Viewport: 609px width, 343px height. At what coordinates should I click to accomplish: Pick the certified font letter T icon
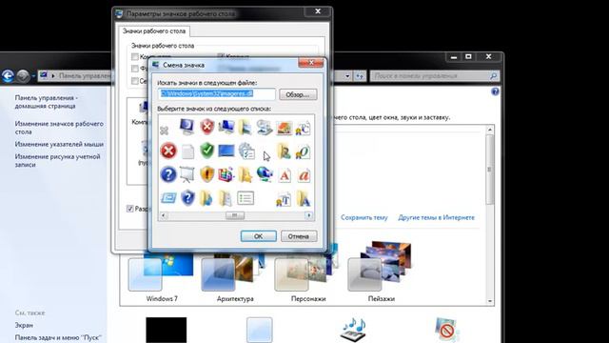point(284,199)
